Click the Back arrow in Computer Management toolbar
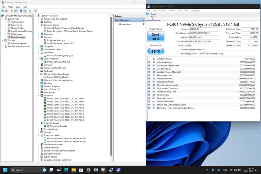The width and height of the screenshot is (261, 174). [3, 11]
